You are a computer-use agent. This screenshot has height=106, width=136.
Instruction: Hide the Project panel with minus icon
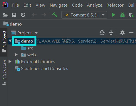coord(131,33)
